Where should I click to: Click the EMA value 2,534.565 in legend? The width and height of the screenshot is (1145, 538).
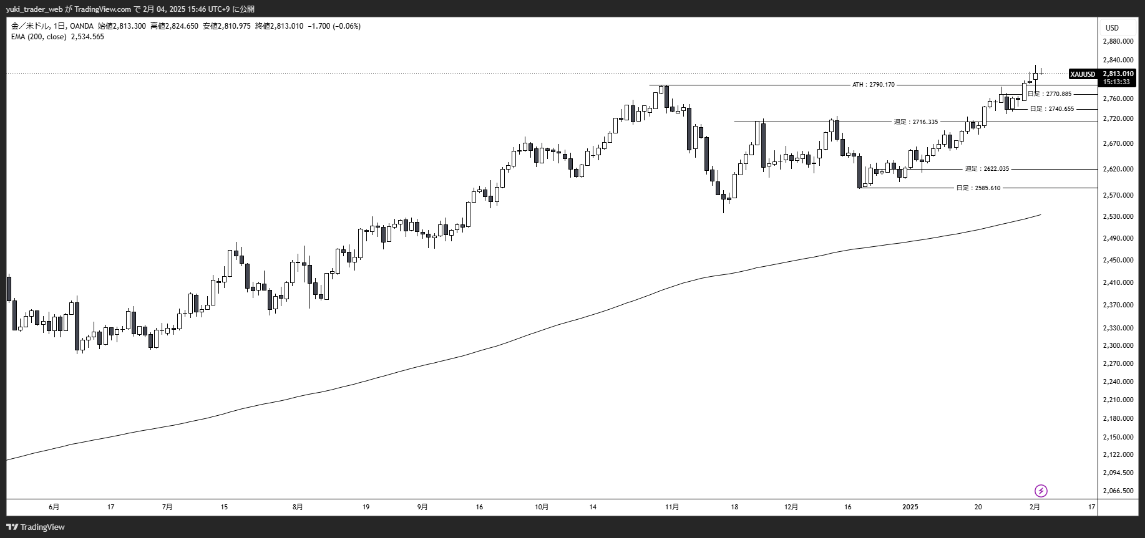click(x=88, y=37)
